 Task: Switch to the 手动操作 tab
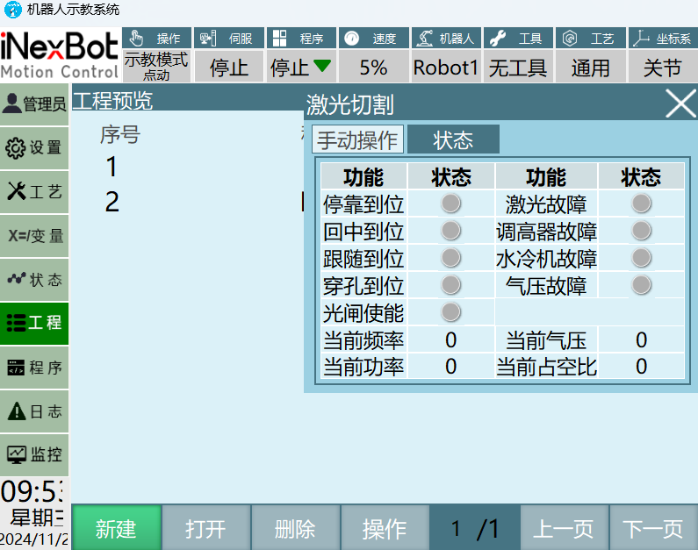coord(357,140)
